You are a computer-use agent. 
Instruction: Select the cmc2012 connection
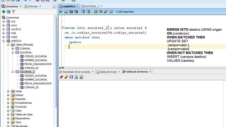16,29
